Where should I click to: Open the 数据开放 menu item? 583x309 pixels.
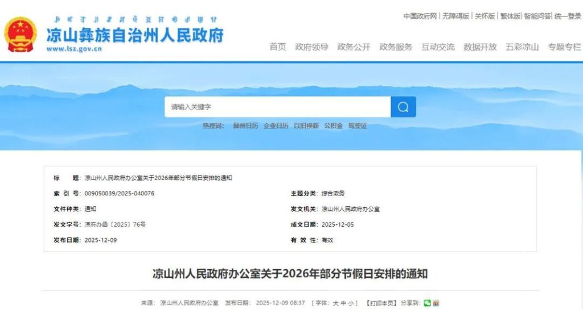click(480, 47)
